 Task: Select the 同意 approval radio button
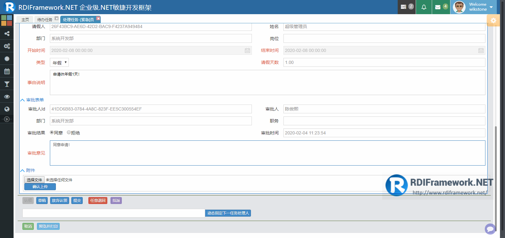[x=52, y=133]
